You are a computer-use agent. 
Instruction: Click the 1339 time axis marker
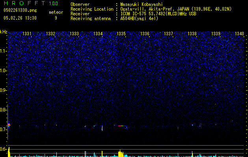[216, 34]
